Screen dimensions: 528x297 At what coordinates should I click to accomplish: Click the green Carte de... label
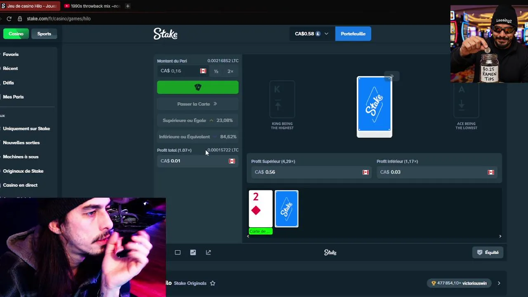[261, 231]
